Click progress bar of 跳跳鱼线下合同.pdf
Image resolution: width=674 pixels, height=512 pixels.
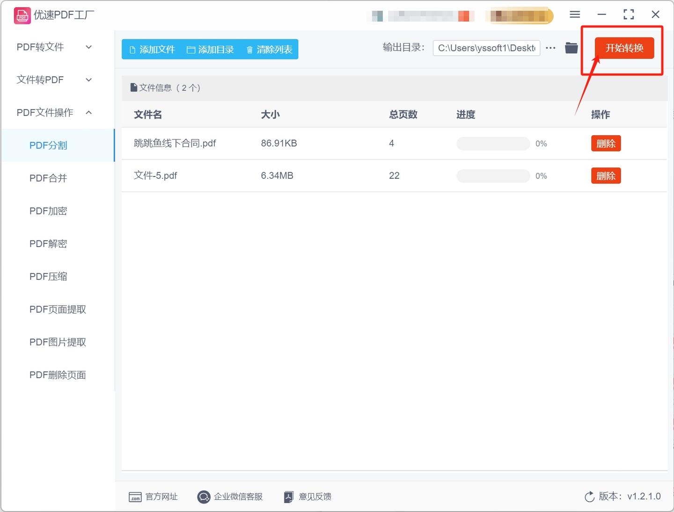493,144
